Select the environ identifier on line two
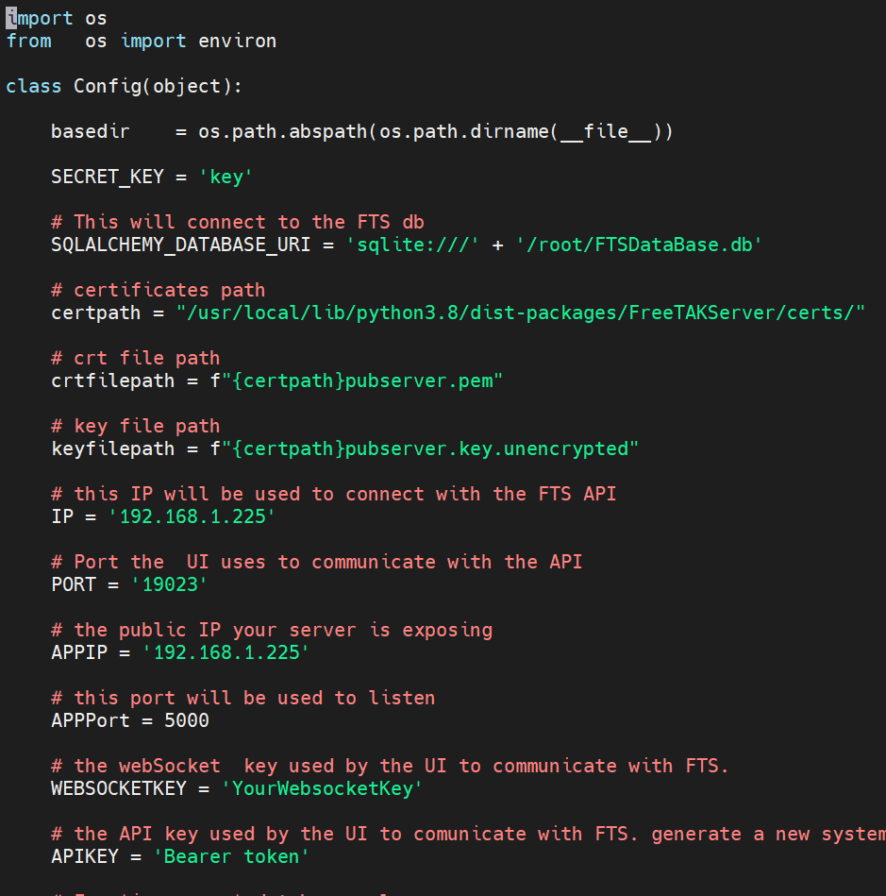Screen dimensions: 886x896 [237, 40]
